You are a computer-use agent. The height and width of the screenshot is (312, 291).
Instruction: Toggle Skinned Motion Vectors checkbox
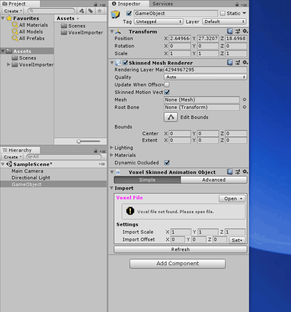click(x=167, y=92)
